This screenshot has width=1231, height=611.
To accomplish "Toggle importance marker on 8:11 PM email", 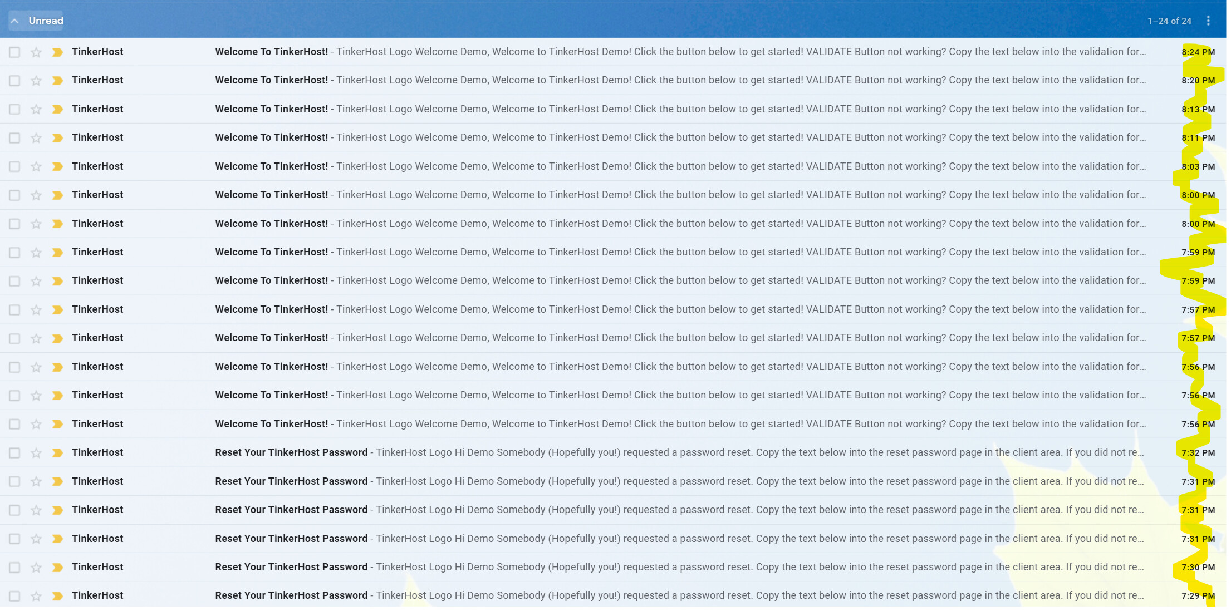I will pyautogui.click(x=57, y=137).
